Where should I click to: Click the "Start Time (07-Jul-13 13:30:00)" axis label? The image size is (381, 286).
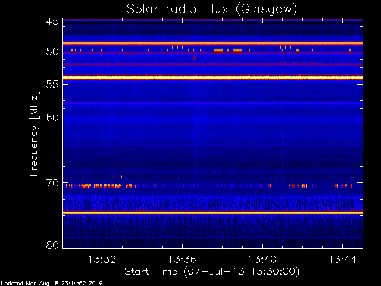click(x=212, y=272)
